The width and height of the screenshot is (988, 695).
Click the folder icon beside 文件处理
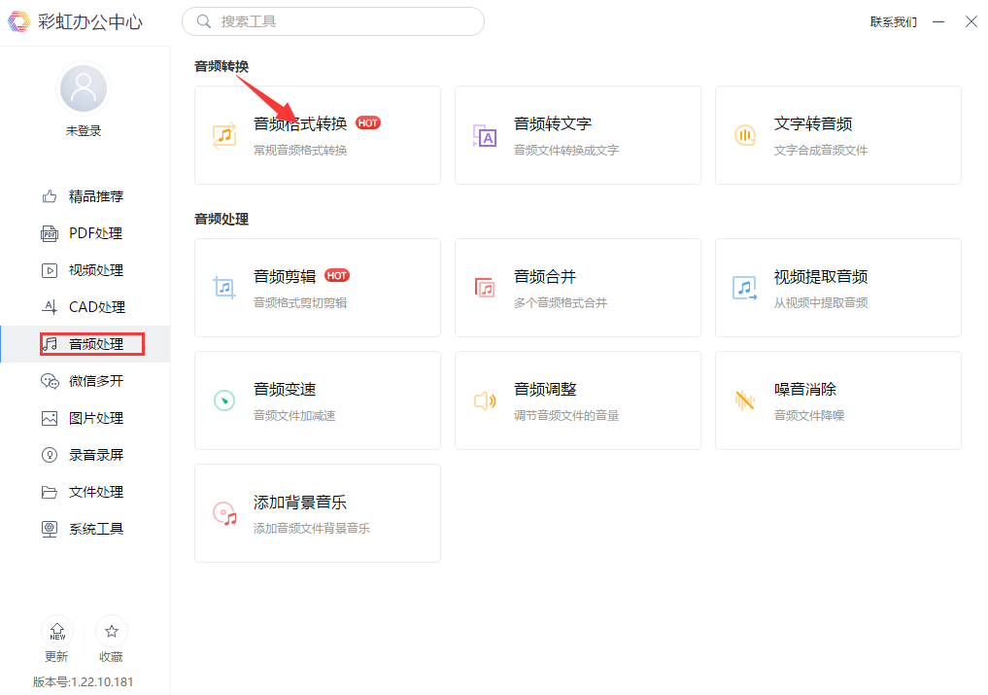pos(50,492)
